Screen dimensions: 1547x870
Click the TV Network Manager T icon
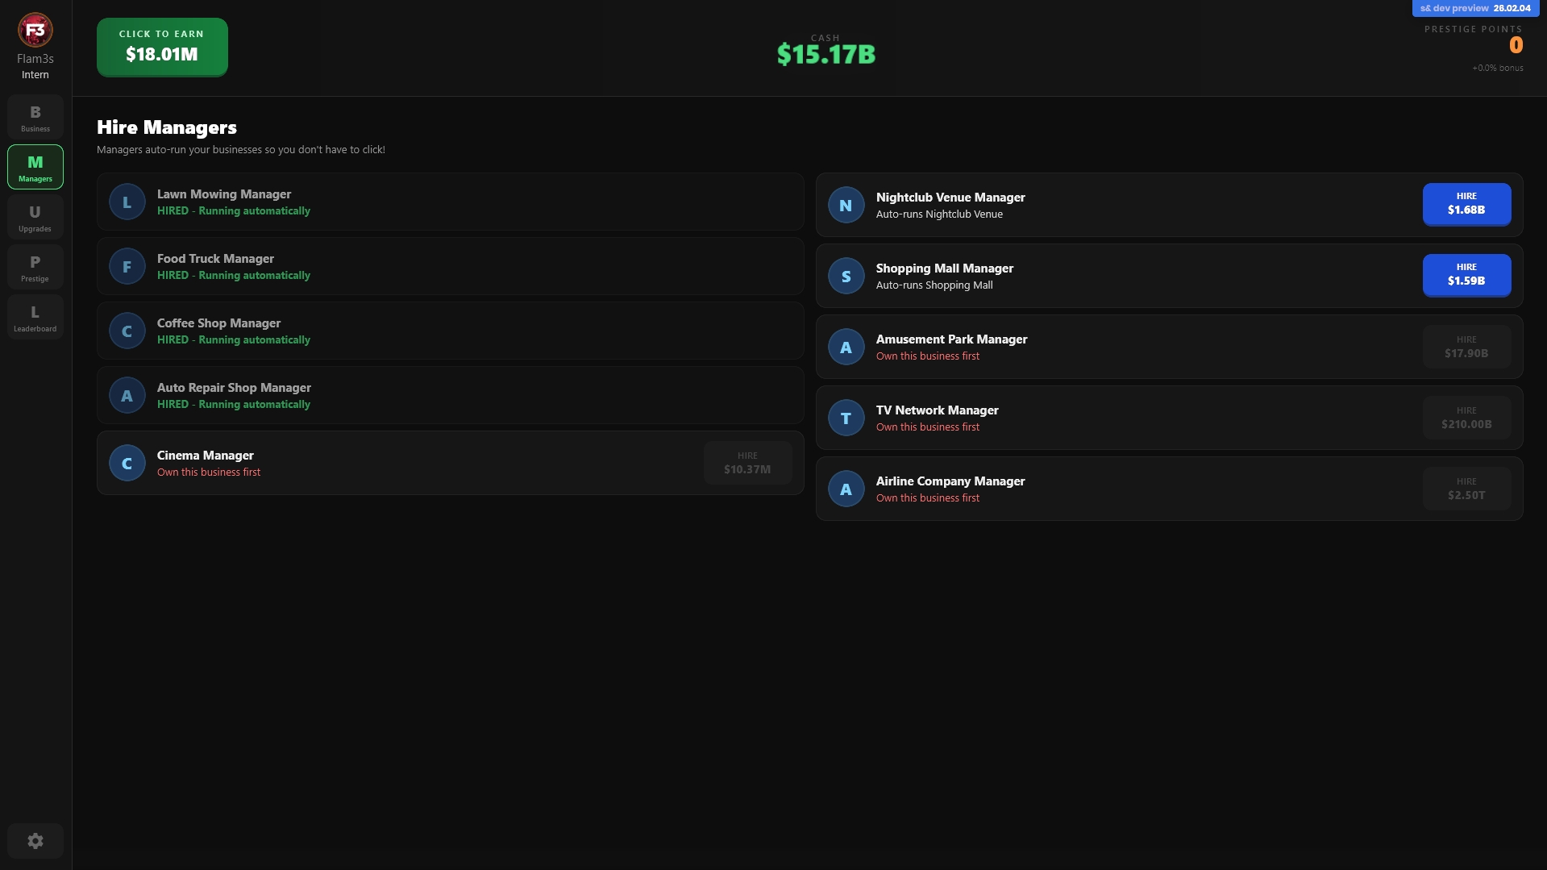846,418
